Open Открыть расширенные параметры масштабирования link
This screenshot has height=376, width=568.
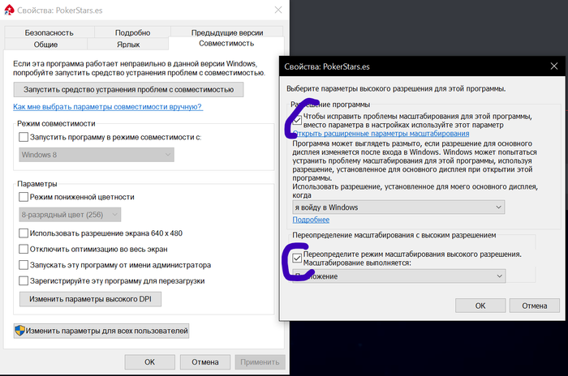click(x=381, y=134)
